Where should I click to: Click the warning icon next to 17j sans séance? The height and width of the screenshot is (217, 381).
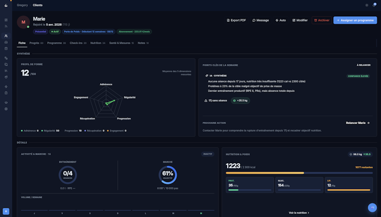[206, 101]
